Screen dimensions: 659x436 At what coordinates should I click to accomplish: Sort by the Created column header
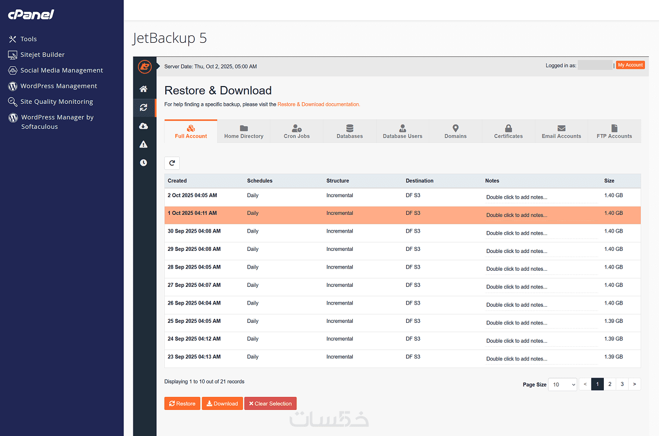pyautogui.click(x=177, y=181)
